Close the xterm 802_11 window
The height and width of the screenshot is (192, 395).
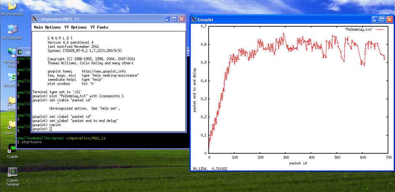point(181,19)
